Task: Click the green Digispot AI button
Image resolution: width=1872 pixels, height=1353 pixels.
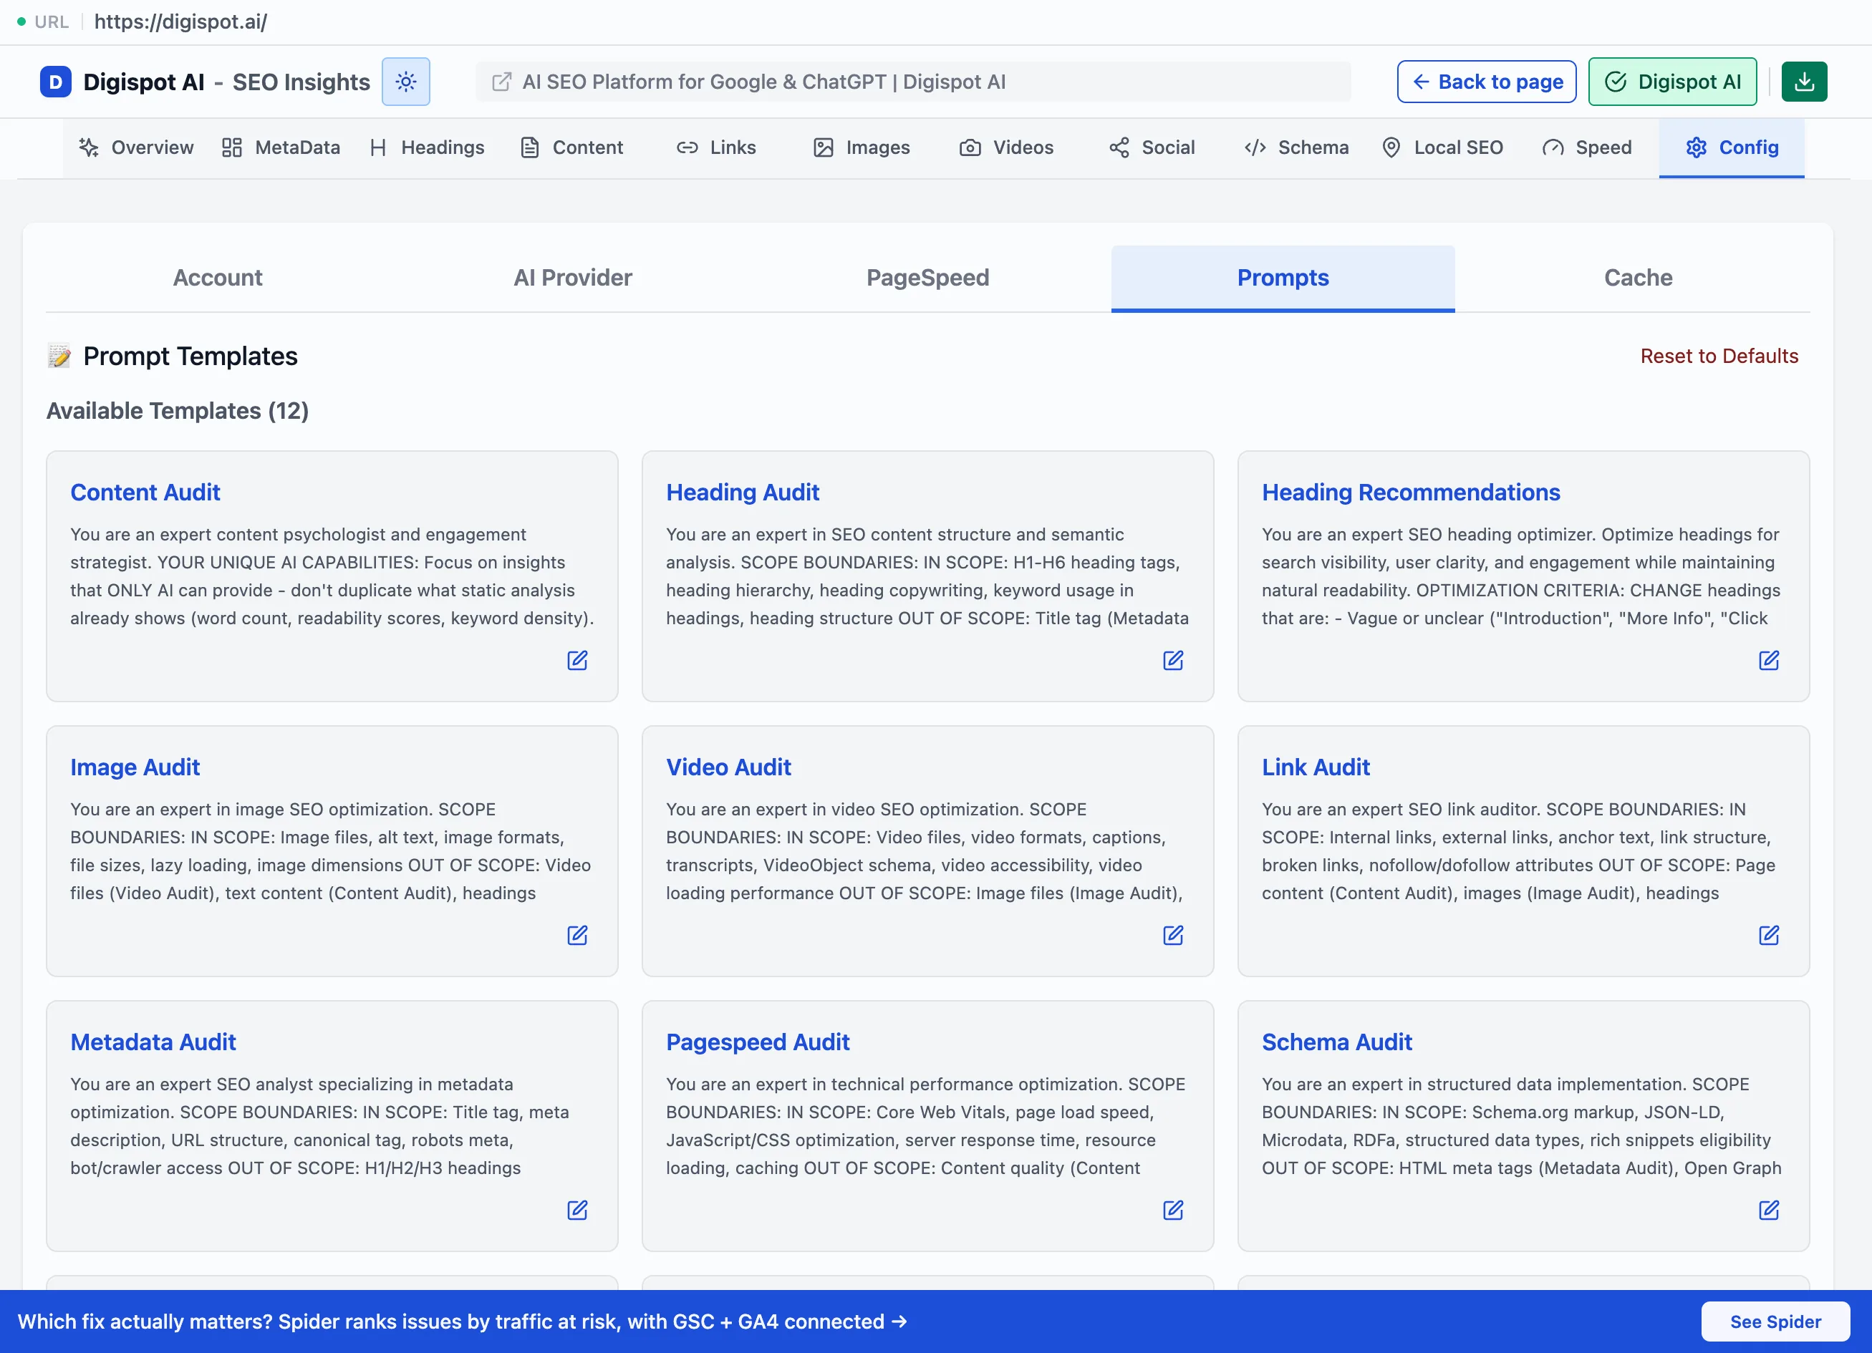Action: click(1672, 82)
